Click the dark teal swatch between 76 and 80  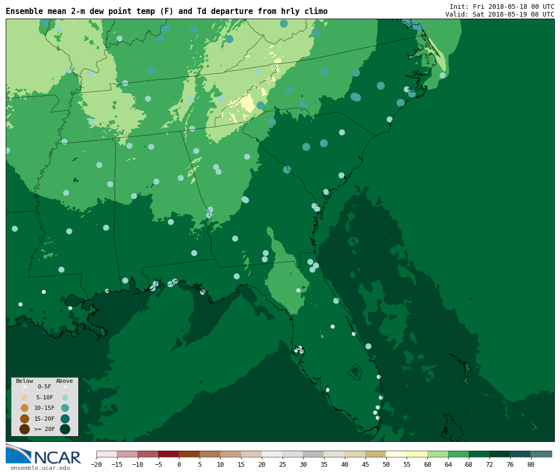click(x=521, y=454)
